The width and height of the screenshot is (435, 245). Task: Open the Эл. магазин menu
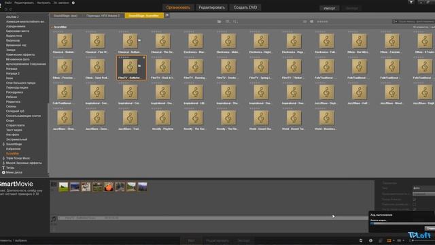point(61,3)
